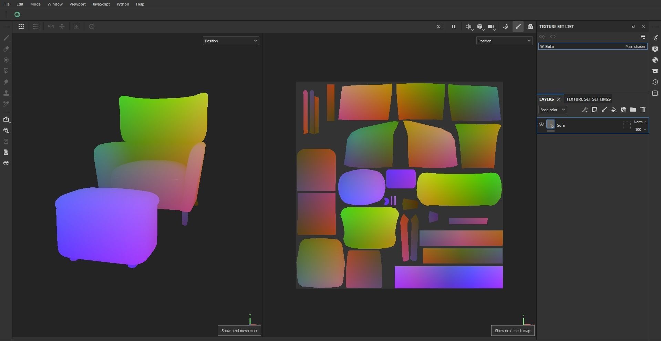
Task: Select the Material picker tool
Action: click(x=6, y=104)
